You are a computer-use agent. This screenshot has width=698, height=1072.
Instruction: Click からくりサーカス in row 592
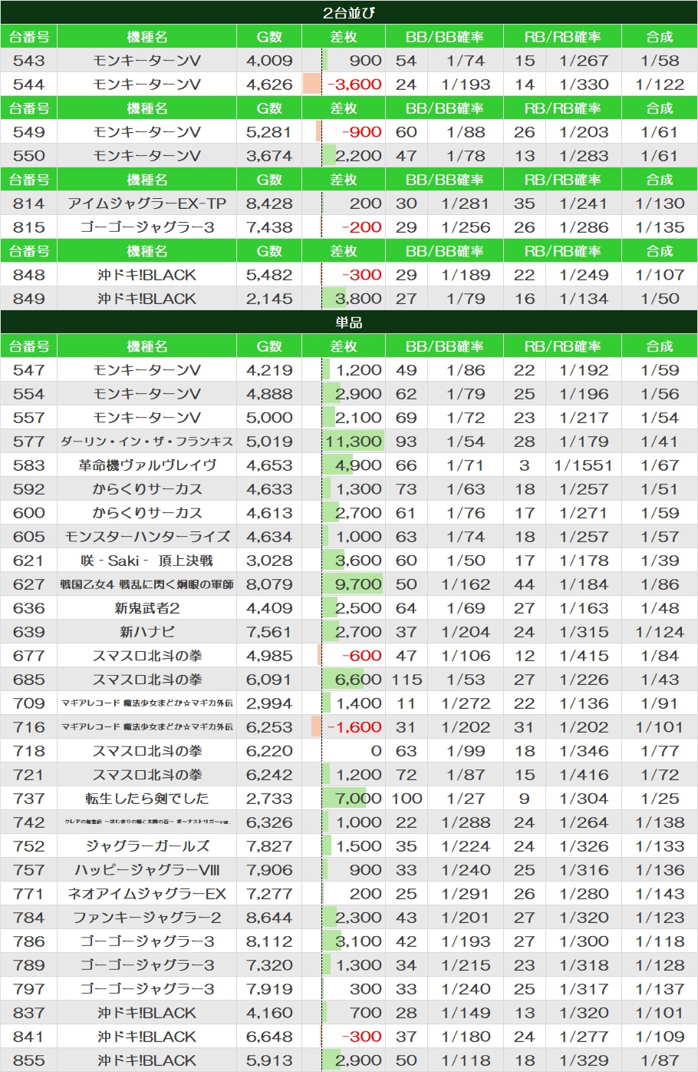[x=147, y=489]
